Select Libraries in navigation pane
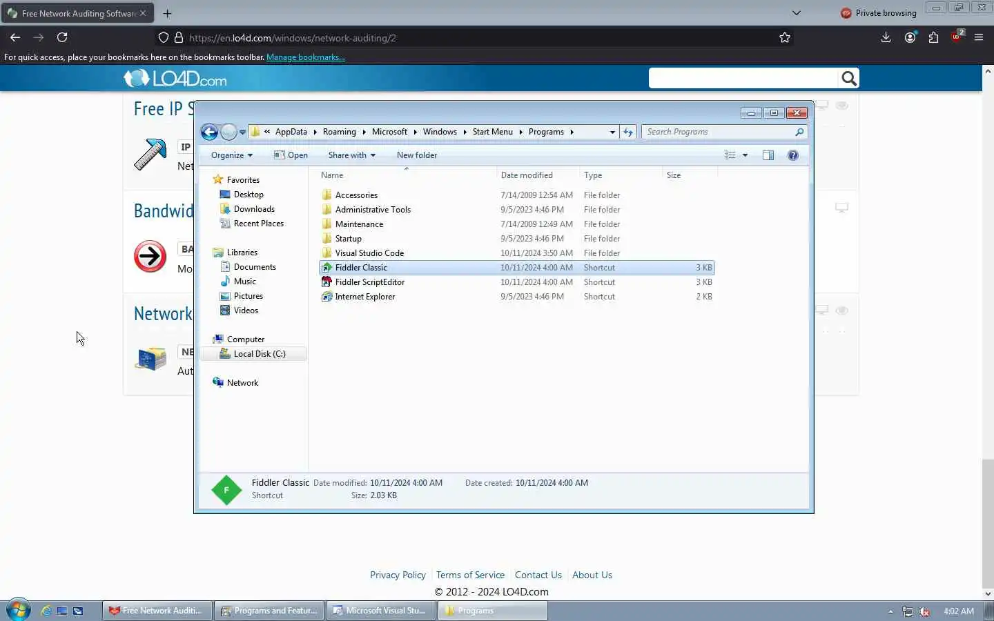The width and height of the screenshot is (994, 621). coord(242,253)
